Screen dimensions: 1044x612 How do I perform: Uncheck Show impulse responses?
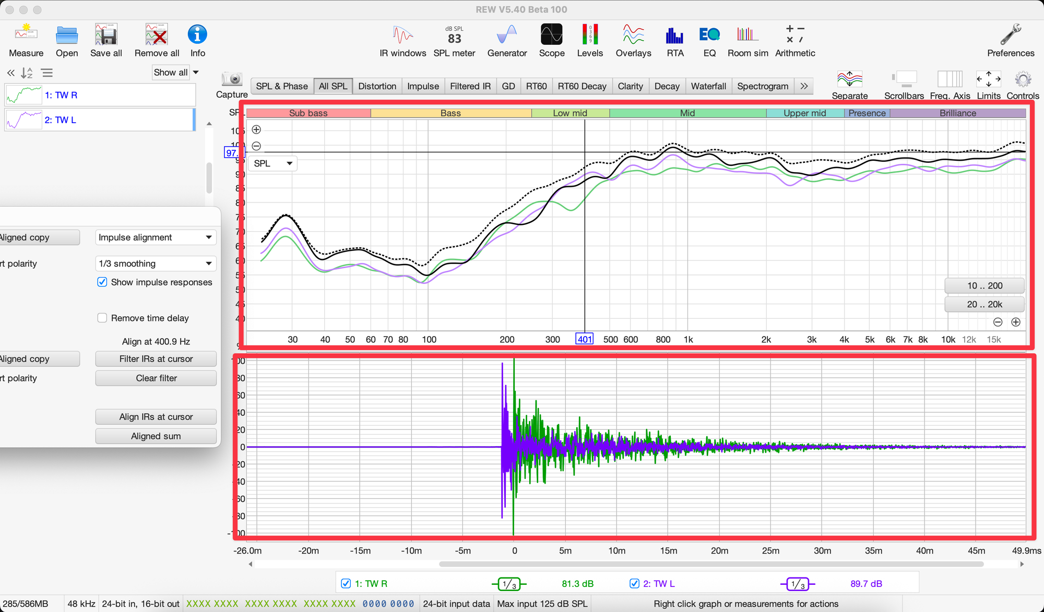point(102,282)
